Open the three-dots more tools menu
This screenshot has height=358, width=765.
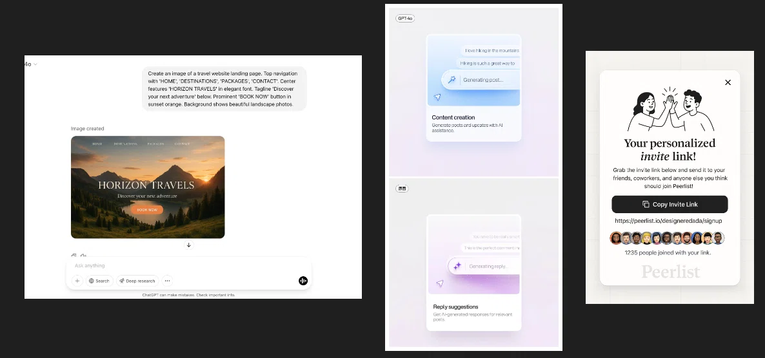(x=167, y=281)
